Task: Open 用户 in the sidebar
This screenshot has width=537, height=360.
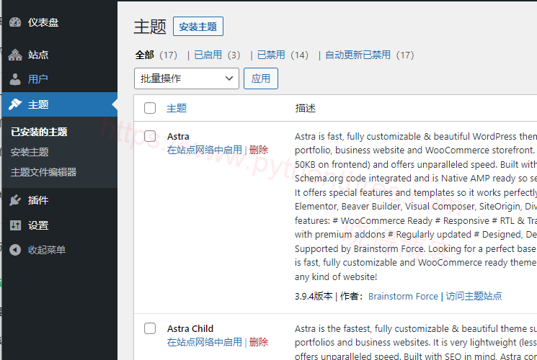Action: (x=38, y=79)
